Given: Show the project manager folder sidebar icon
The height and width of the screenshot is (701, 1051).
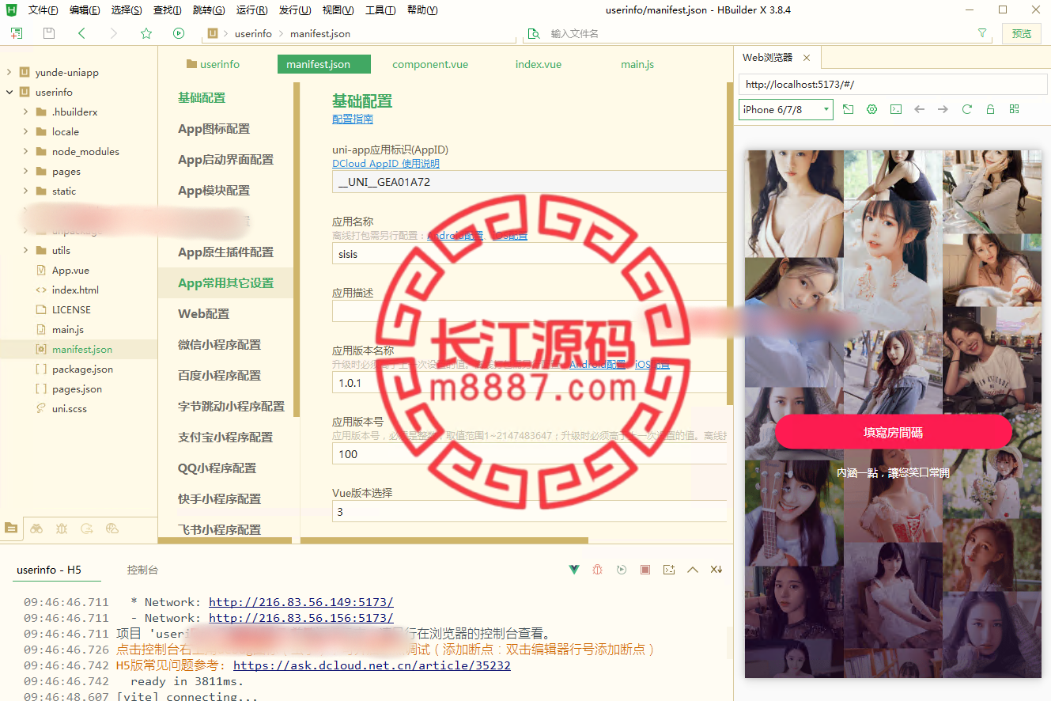Looking at the screenshot, I should click(11, 529).
